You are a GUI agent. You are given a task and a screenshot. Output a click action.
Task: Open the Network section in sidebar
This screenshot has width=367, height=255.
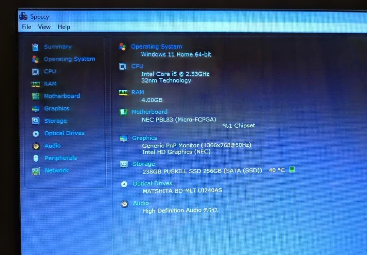[57, 170]
